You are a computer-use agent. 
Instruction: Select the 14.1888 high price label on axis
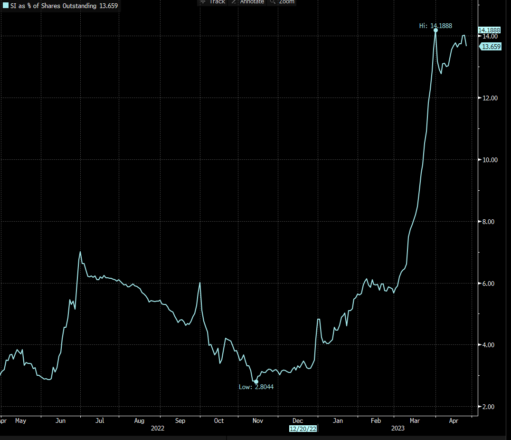(489, 29)
